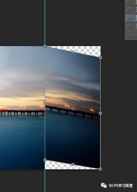Click the bottom-right transform corner handle

point(100,169)
